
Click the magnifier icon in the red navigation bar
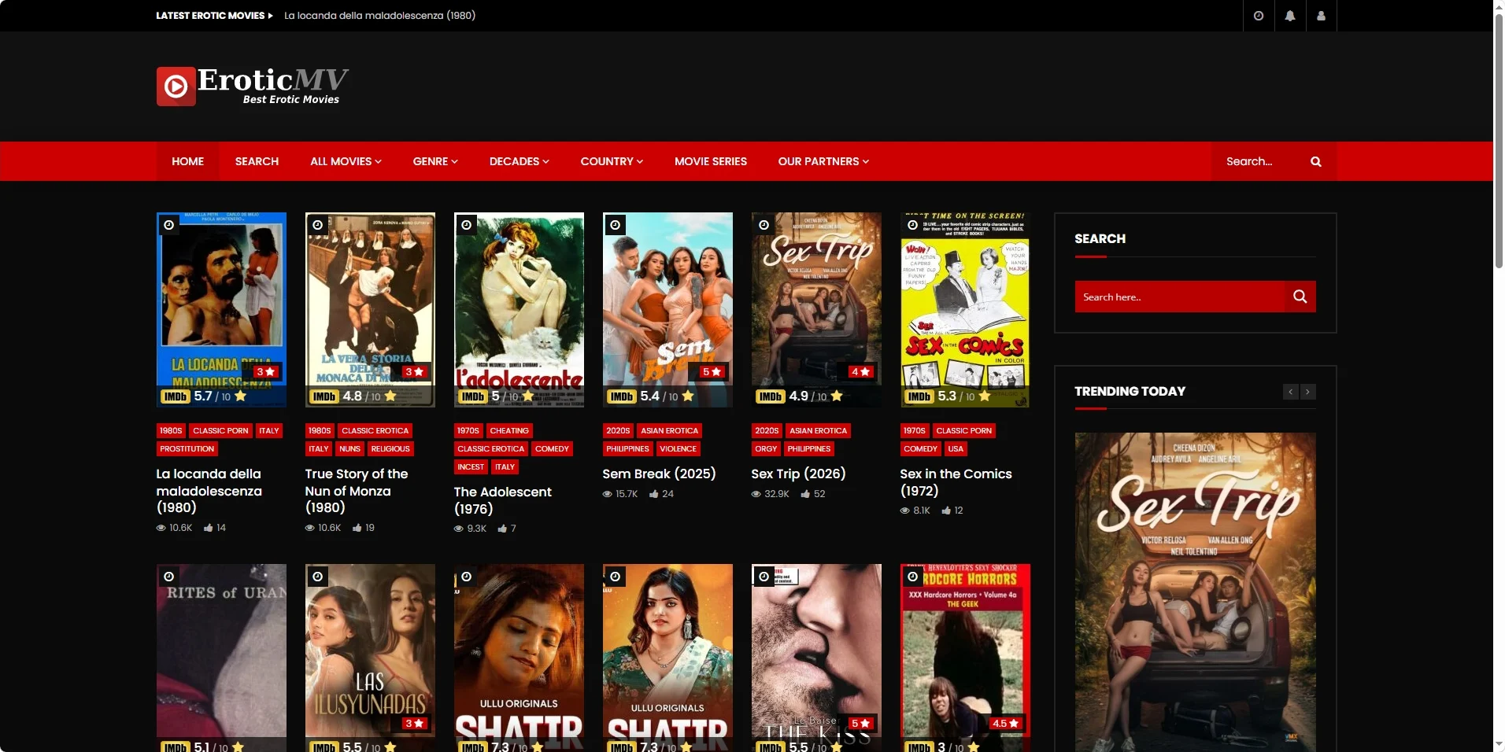coord(1315,161)
